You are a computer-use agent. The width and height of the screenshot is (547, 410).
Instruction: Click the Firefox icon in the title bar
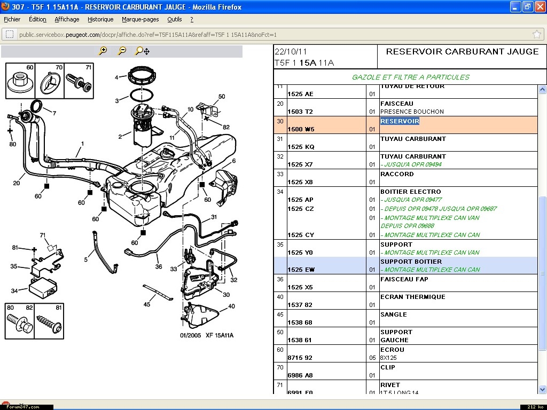(6, 7)
